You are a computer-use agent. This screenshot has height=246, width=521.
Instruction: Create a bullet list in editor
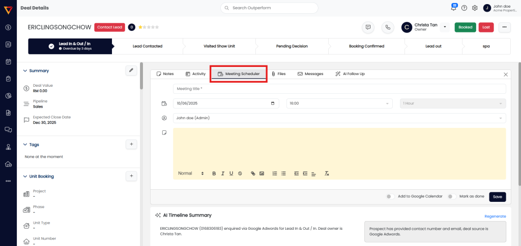pyautogui.click(x=283, y=173)
